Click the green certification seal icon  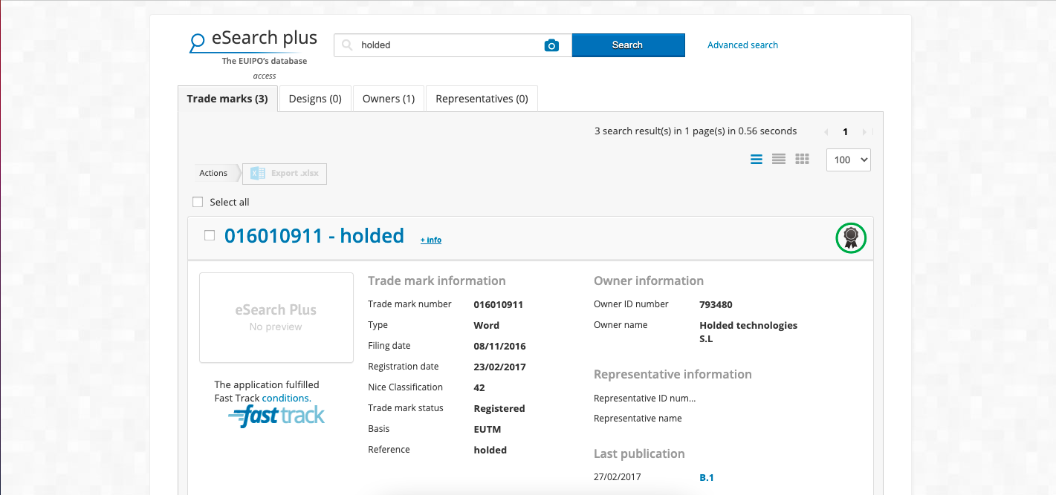pos(851,238)
